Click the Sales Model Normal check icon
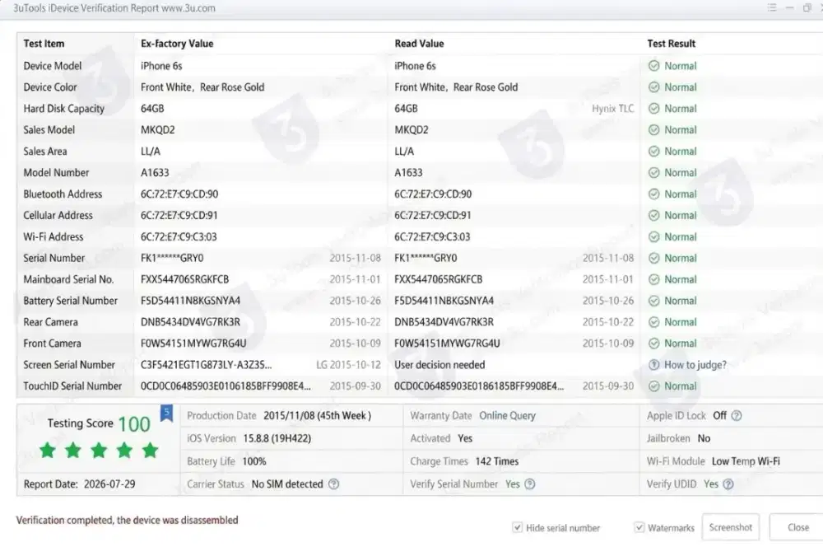This screenshot has width=823, height=547. coord(653,130)
